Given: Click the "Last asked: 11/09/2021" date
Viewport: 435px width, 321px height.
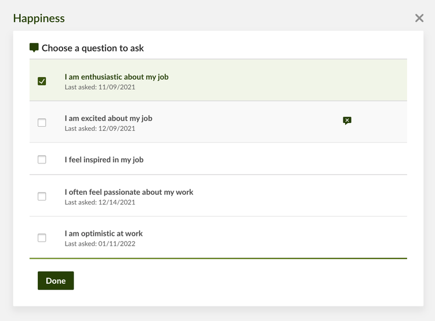Looking at the screenshot, I should (x=100, y=87).
